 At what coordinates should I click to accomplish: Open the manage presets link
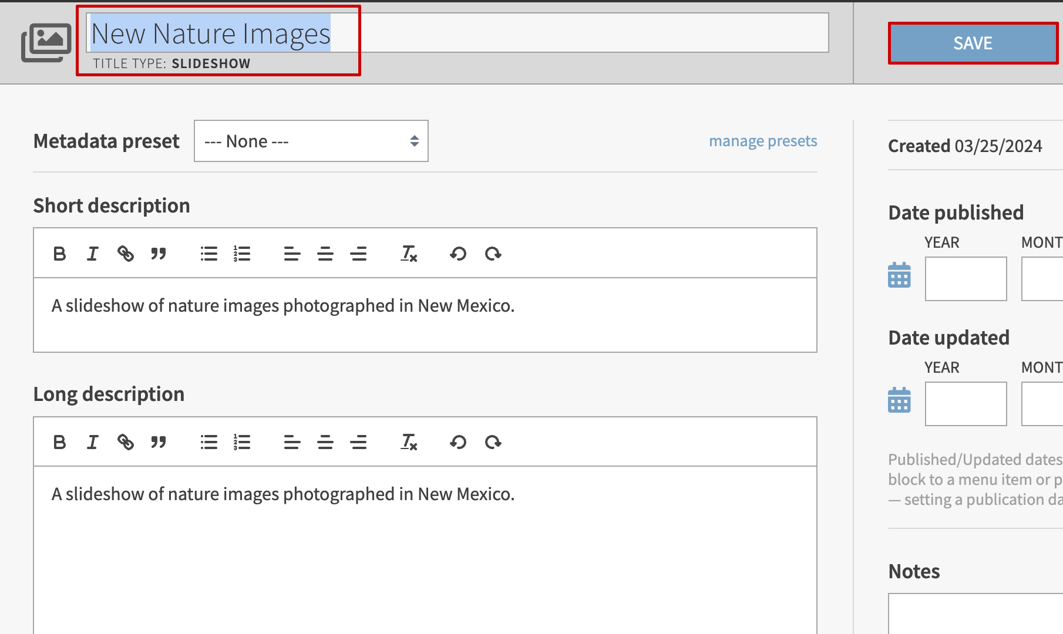[x=763, y=141]
